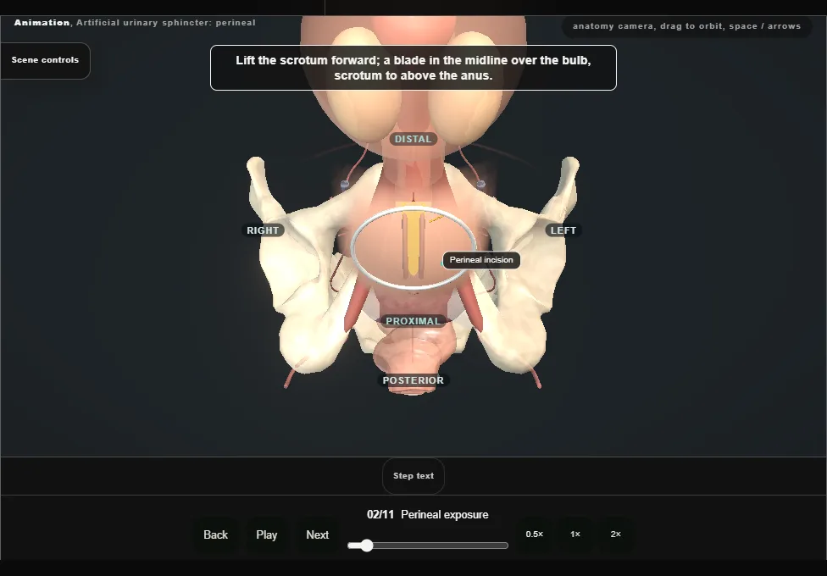Click the anatomy camera hint text
The height and width of the screenshot is (576, 827).
(x=686, y=26)
